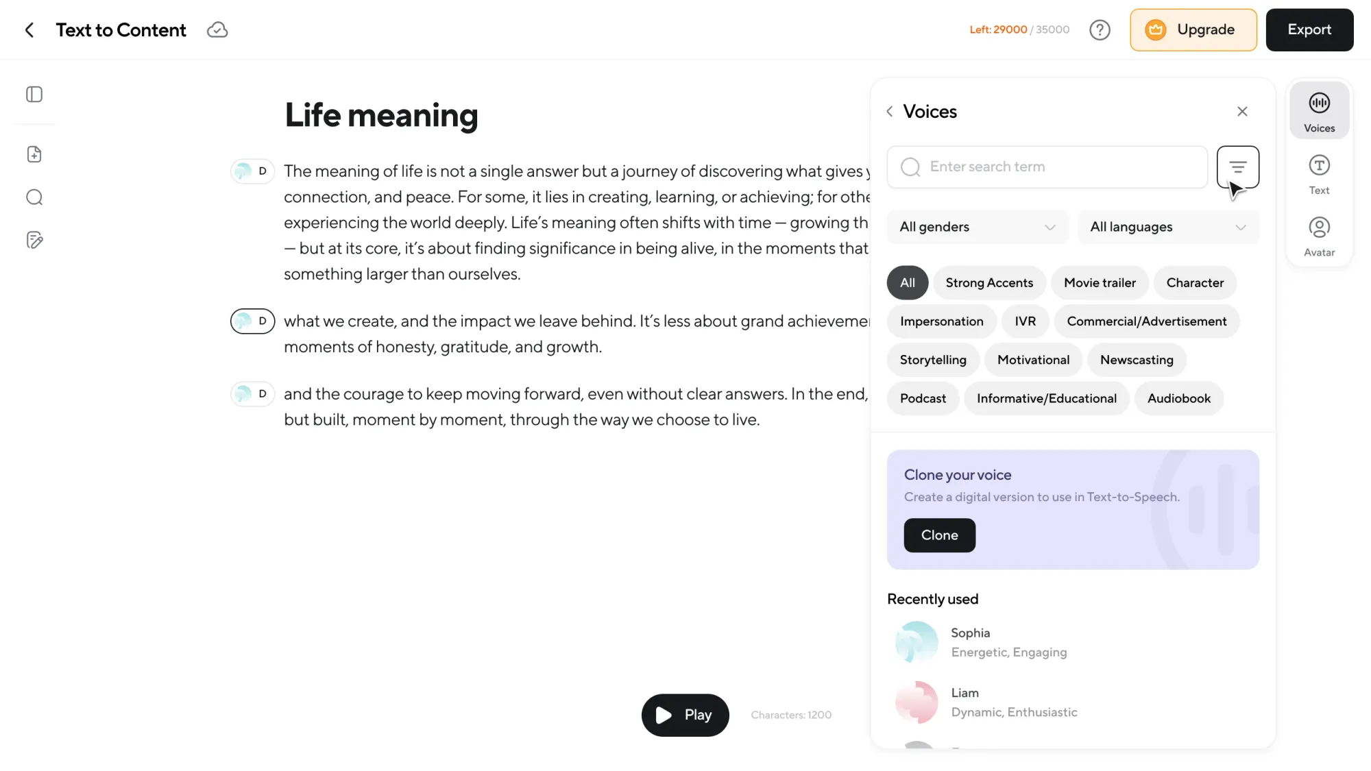Select the Podcast voice category chip

point(923,398)
